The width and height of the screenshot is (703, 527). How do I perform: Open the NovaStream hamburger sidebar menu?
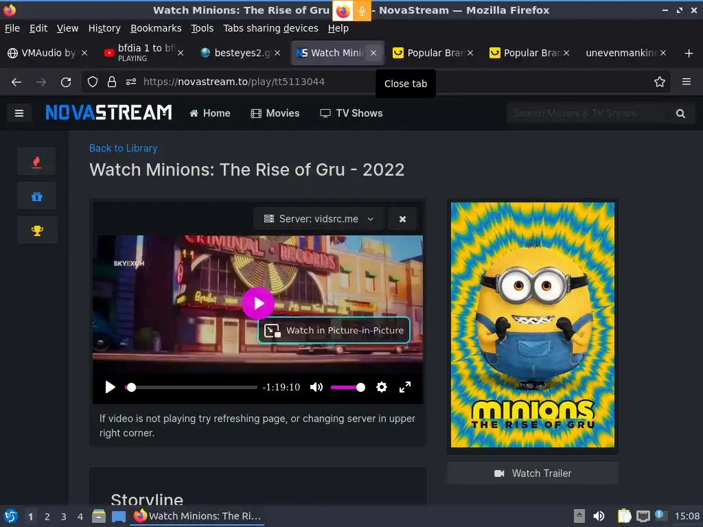pos(19,113)
